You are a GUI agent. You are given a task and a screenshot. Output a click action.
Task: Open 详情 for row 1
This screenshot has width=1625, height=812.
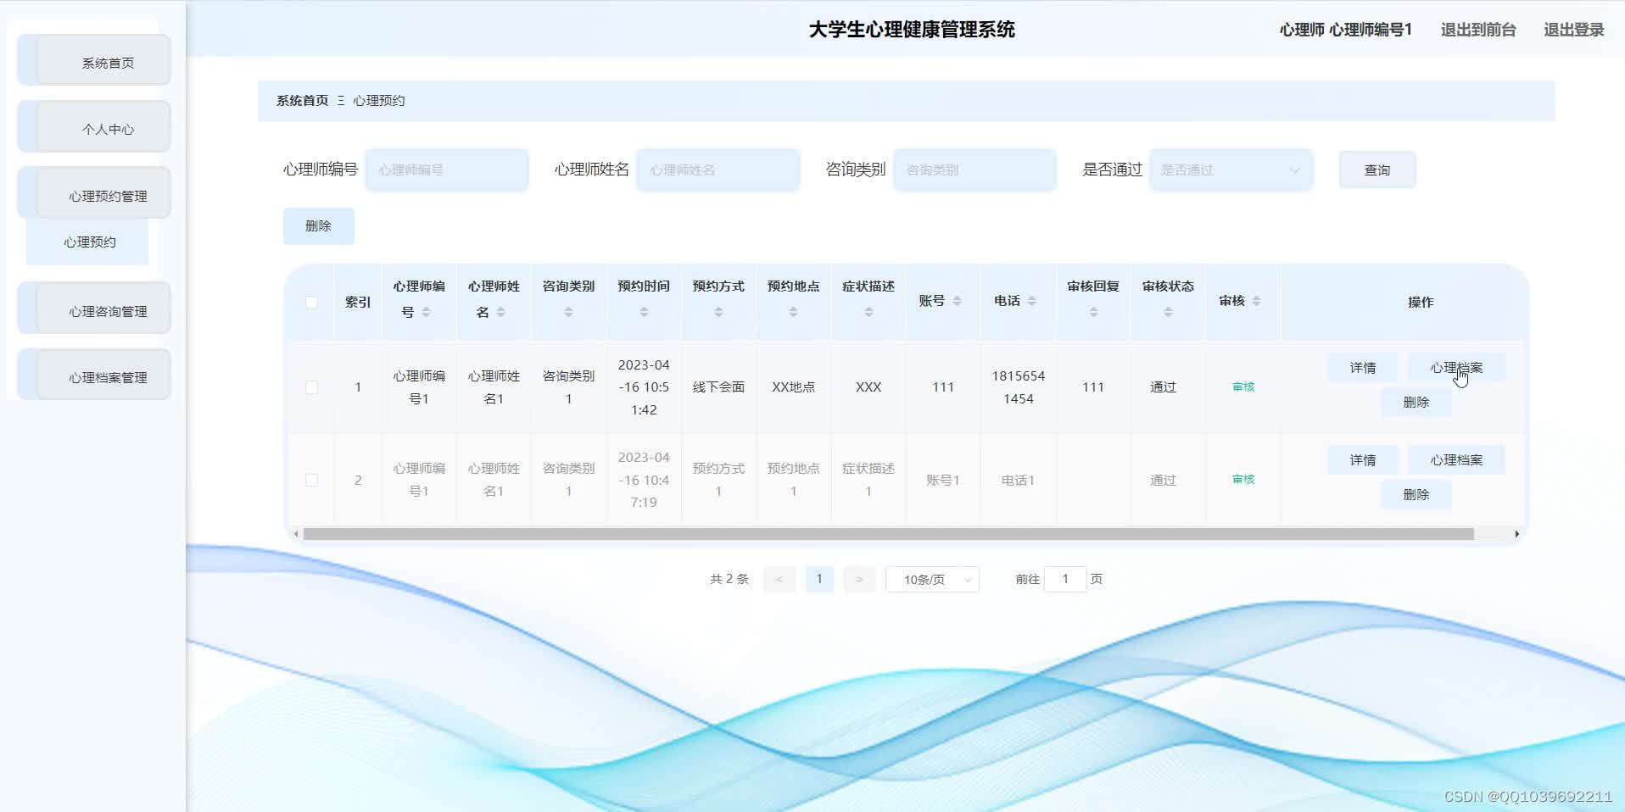[1362, 368]
